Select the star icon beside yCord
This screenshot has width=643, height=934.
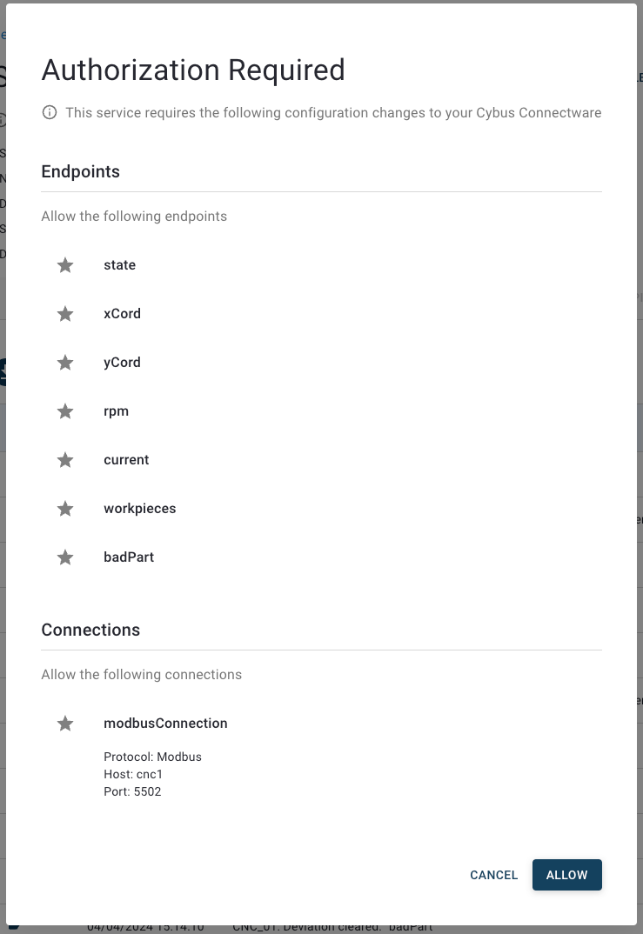[65, 363]
